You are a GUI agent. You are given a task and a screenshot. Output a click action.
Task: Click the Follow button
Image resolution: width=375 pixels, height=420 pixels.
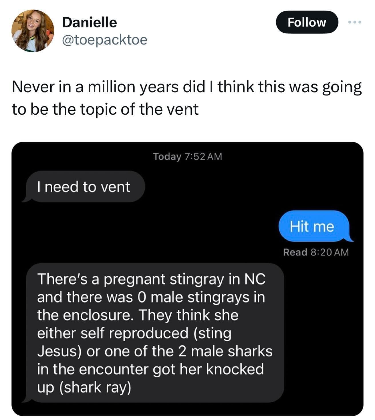(x=307, y=22)
